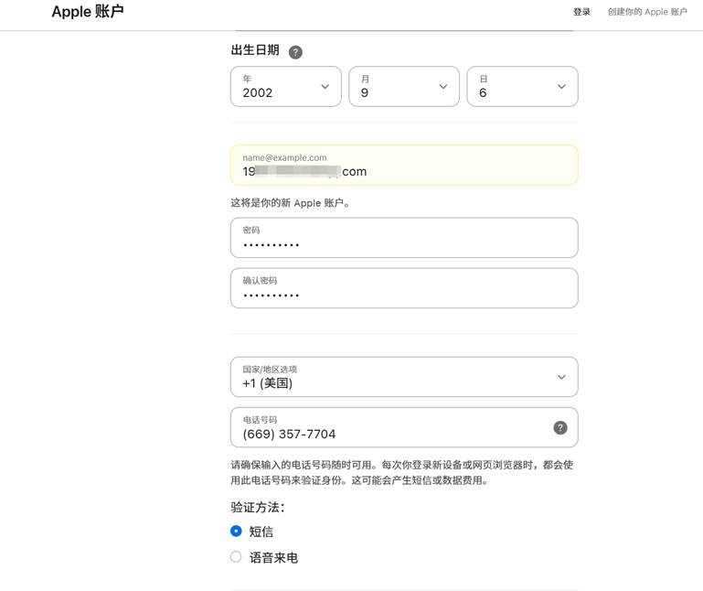Click the 电话号码 field with (669) 357-7704
This screenshot has width=703, height=591.
click(404, 427)
